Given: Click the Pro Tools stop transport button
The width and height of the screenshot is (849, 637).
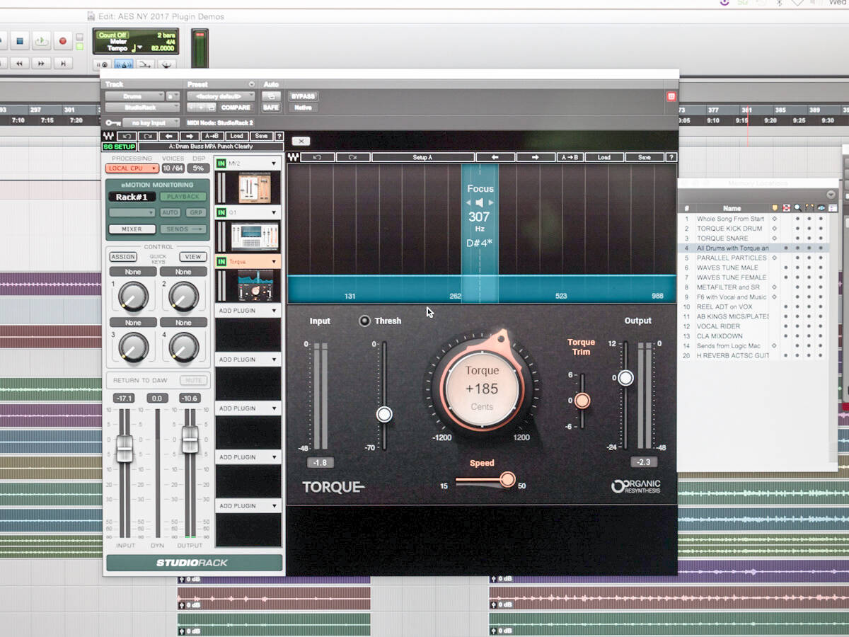Looking at the screenshot, I should (x=21, y=41).
